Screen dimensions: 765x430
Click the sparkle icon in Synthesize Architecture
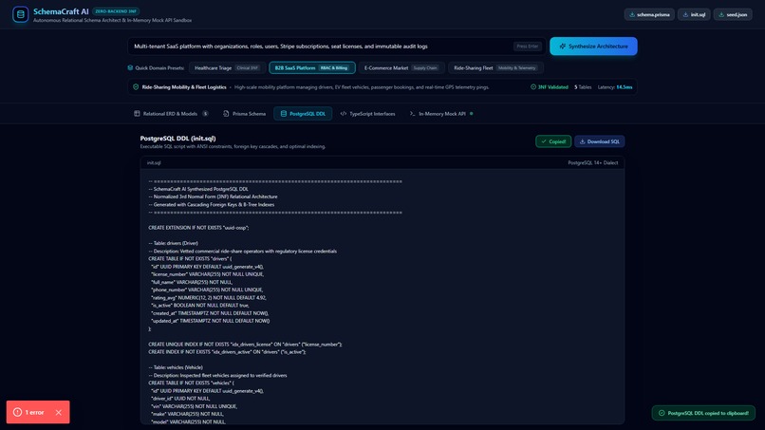tap(563, 47)
